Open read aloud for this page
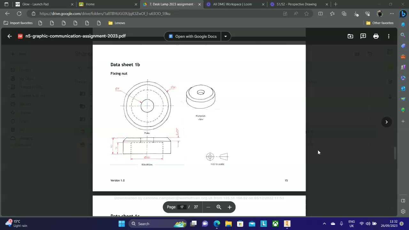This screenshot has height=230, width=409. coord(296,14)
